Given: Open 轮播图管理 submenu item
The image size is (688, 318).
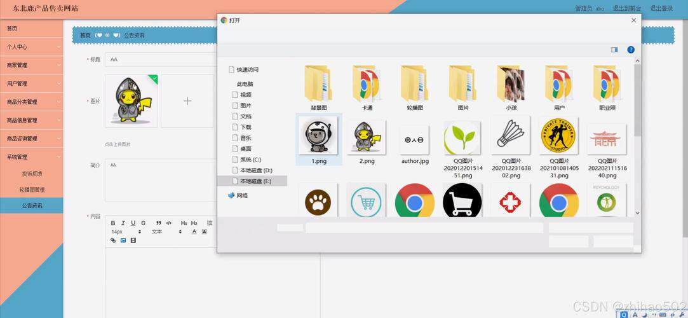Looking at the screenshot, I should pos(32,190).
